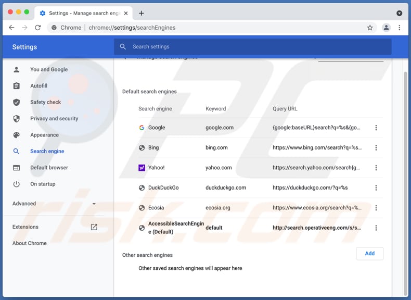411x300 pixels.
Task: Click the power icon beside On startup
Action: [x=17, y=184]
